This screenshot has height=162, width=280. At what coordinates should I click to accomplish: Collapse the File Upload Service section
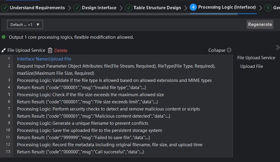pyautogui.click(x=220, y=50)
